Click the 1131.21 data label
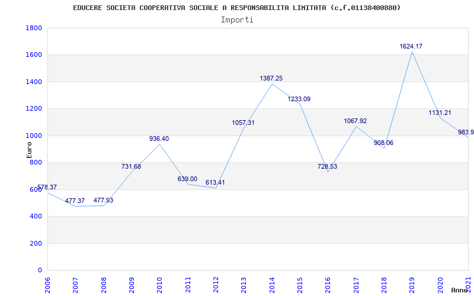This screenshot has width=474, height=296. tap(440, 112)
